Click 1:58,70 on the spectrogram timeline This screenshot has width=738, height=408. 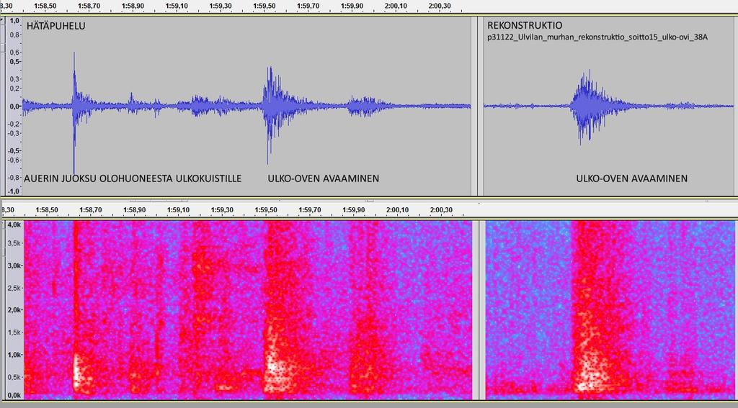[x=91, y=210]
